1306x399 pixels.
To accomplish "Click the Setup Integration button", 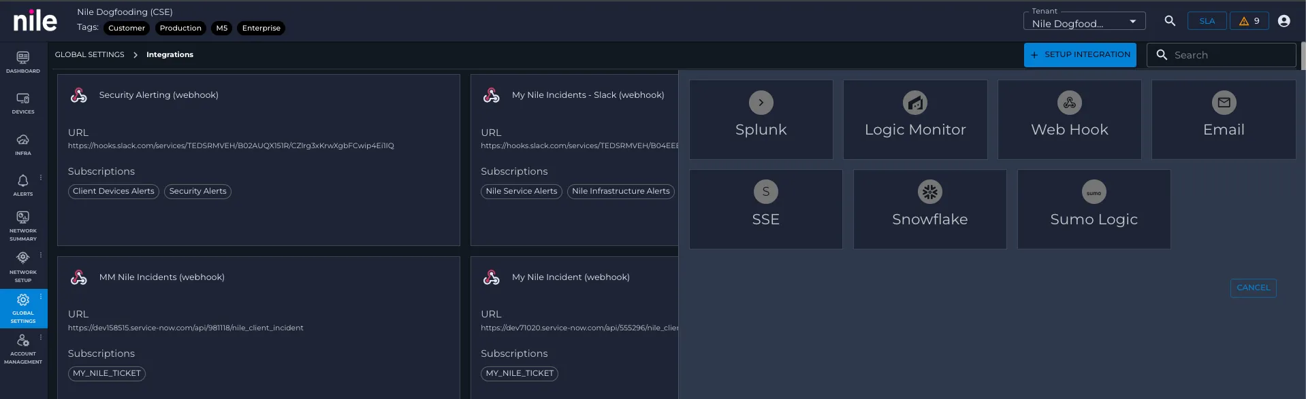I will click(1080, 55).
